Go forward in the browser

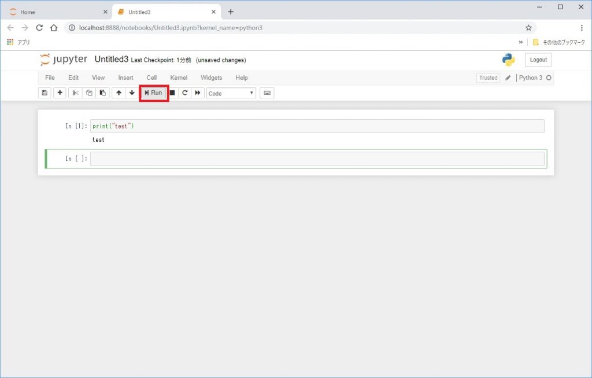[x=25, y=28]
